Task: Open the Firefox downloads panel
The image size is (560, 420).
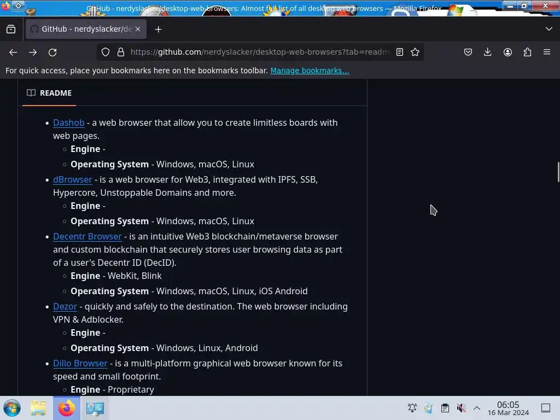Action: click(x=487, y=52)
